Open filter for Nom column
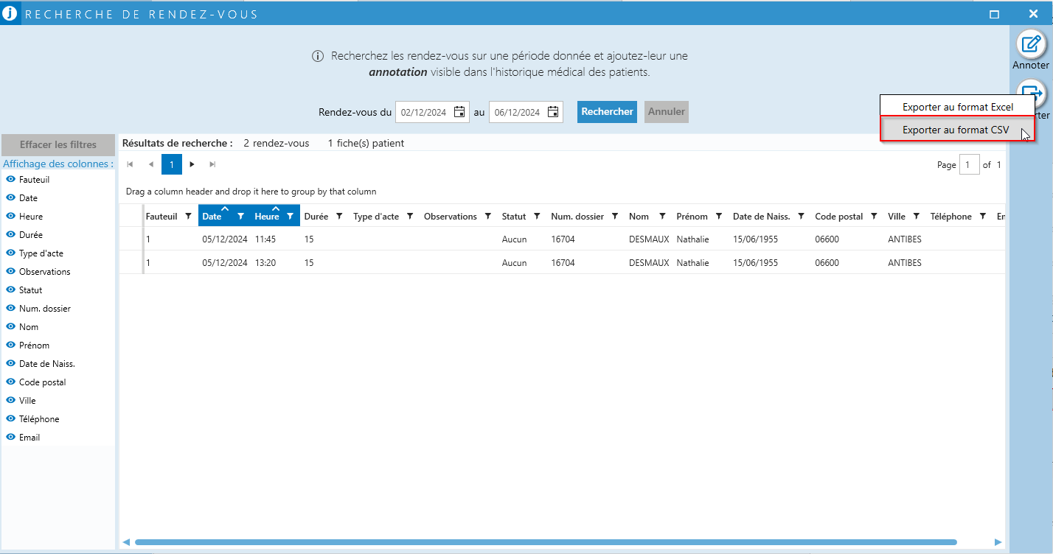The height and width of the screenshot is (554, 1053). click(x=662, y=217)
